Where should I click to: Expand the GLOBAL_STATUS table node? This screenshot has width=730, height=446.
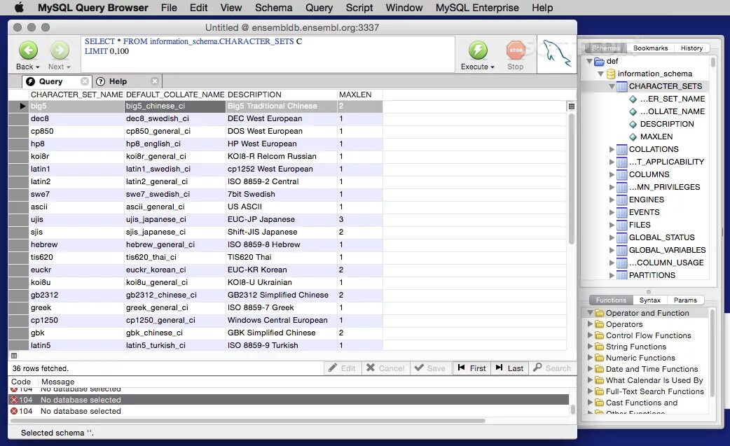pos(612,237)
